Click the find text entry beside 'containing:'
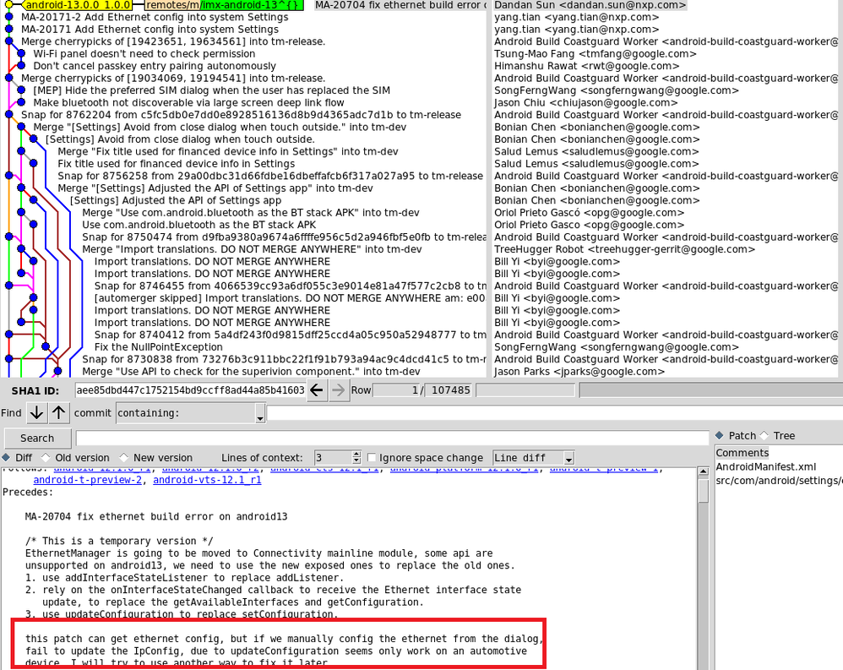This screenshot has width=843, height=670. coord(555,413)
